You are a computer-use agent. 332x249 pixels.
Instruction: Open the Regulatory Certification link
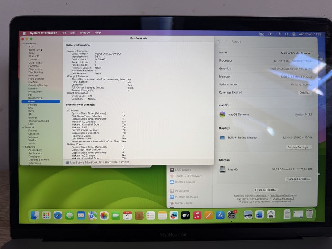(x=284, y=195)
